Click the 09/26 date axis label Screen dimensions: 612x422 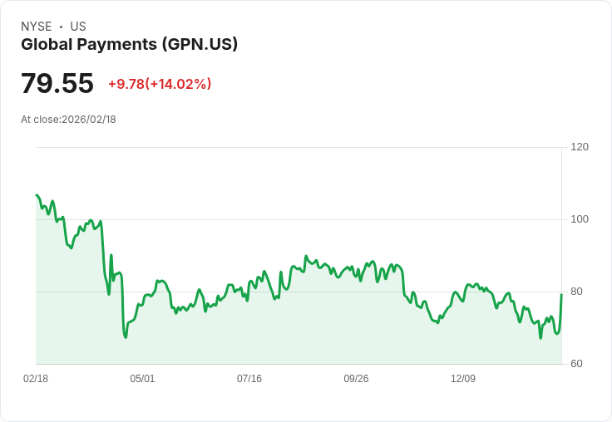click(x=356, y=379)
